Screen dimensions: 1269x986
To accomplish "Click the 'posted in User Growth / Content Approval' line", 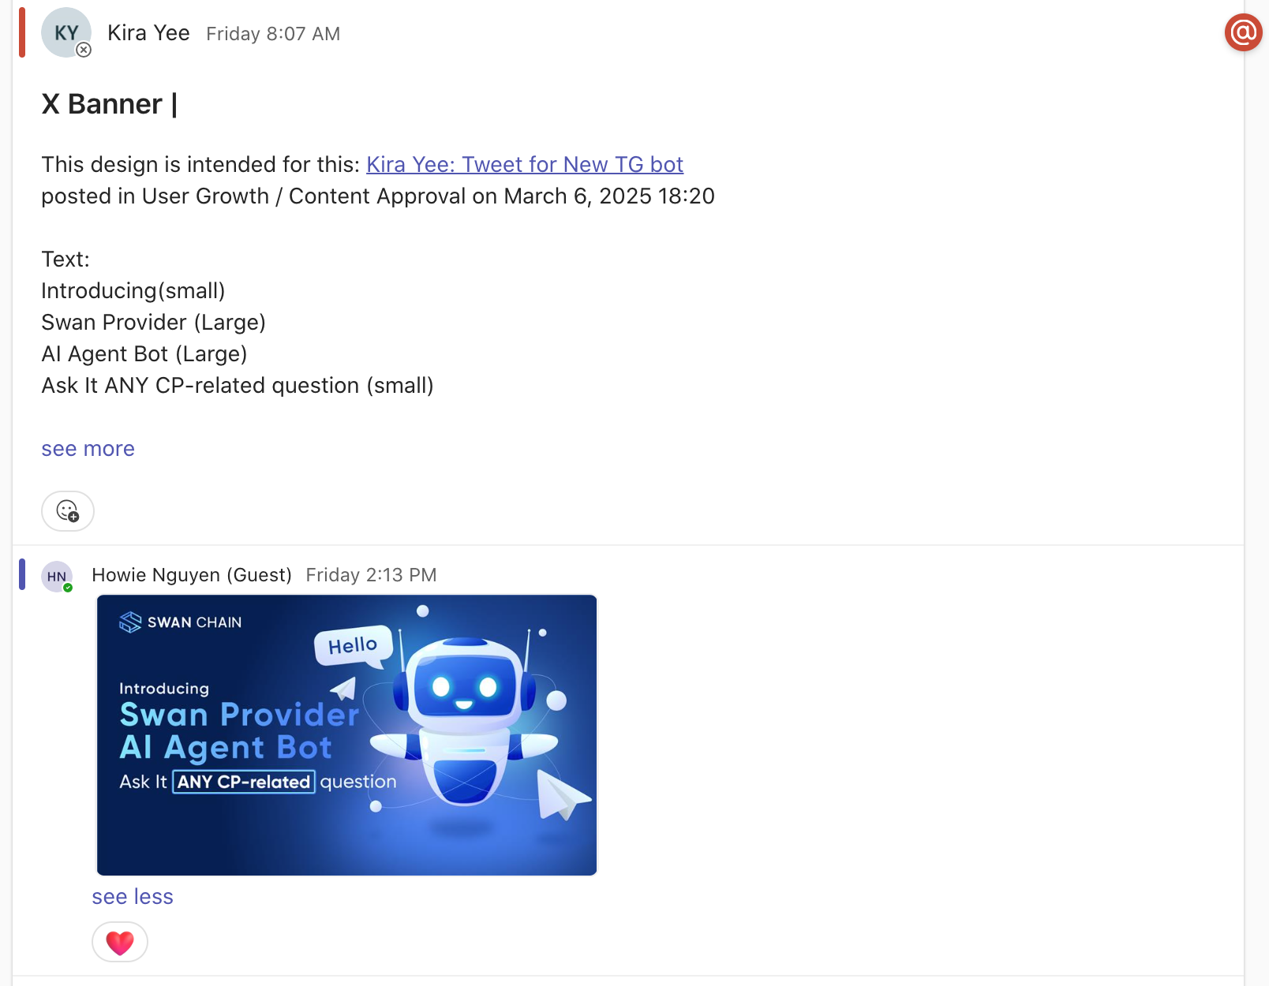I will 378,196.
